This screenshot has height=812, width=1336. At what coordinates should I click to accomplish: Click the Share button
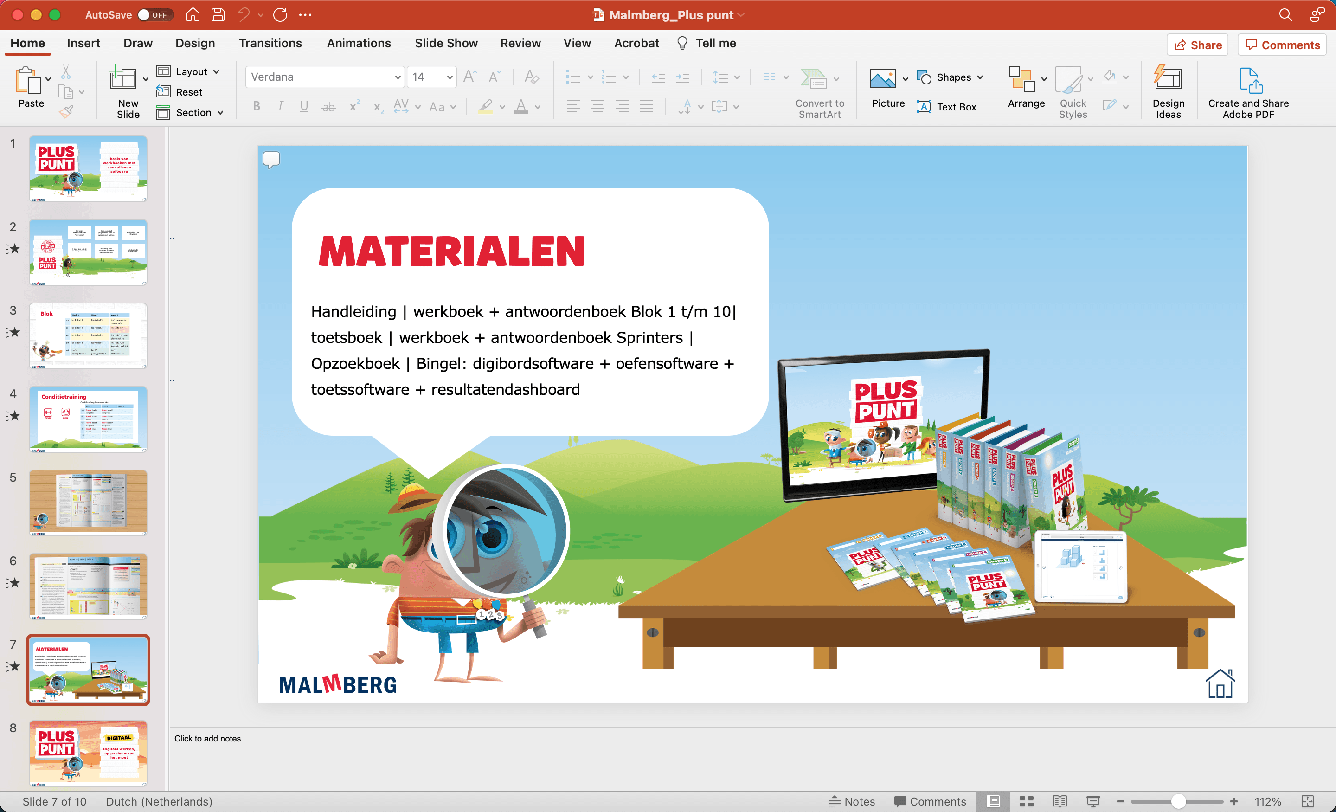coord(1197,45)
